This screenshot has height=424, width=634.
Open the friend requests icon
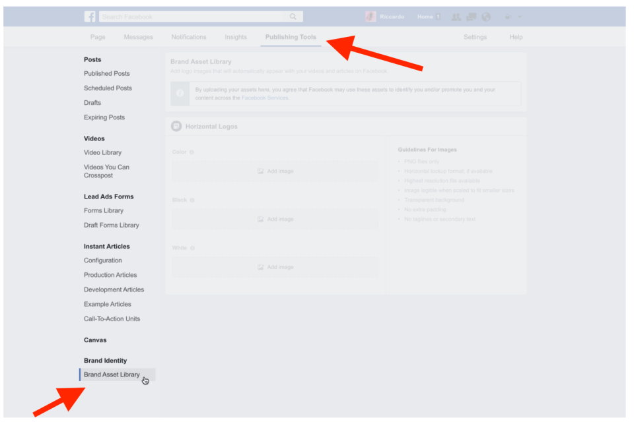(456, 16)
